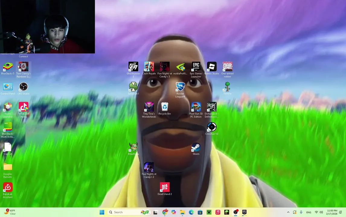346x217 pixels.
Task: Launch Clash Royale desktop icon
Action: 149,68
